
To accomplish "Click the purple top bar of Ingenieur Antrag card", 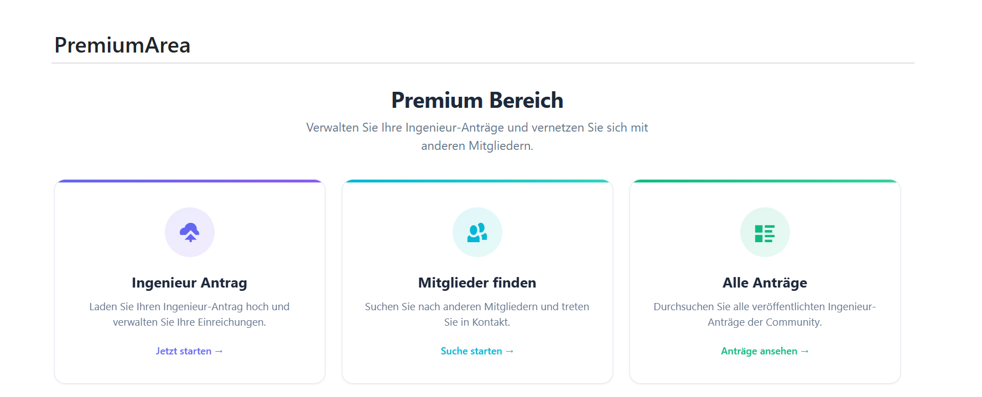I will pyautogui.click(x=190, y=181).
